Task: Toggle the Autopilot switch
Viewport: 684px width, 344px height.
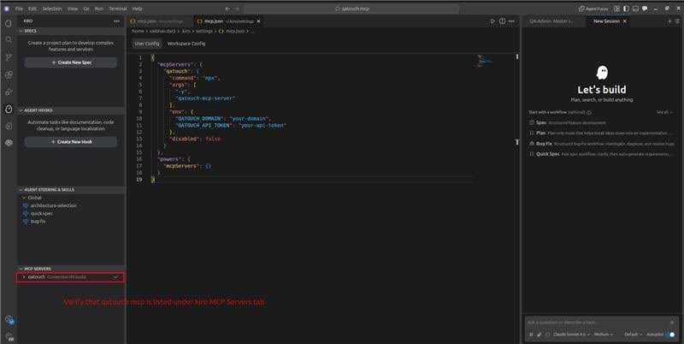Action: [x=671, y=335]
